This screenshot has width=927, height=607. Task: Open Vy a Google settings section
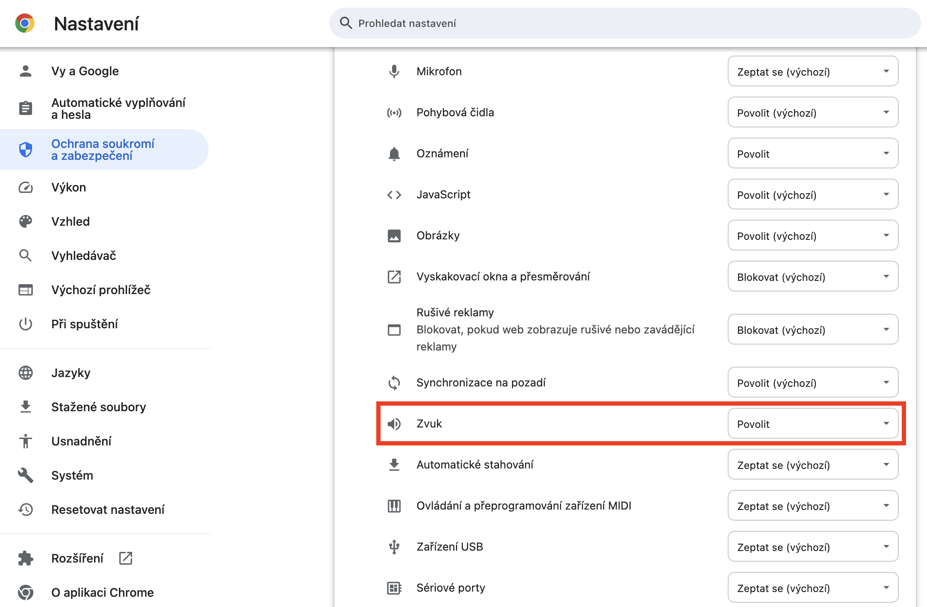tap(85, 71)
